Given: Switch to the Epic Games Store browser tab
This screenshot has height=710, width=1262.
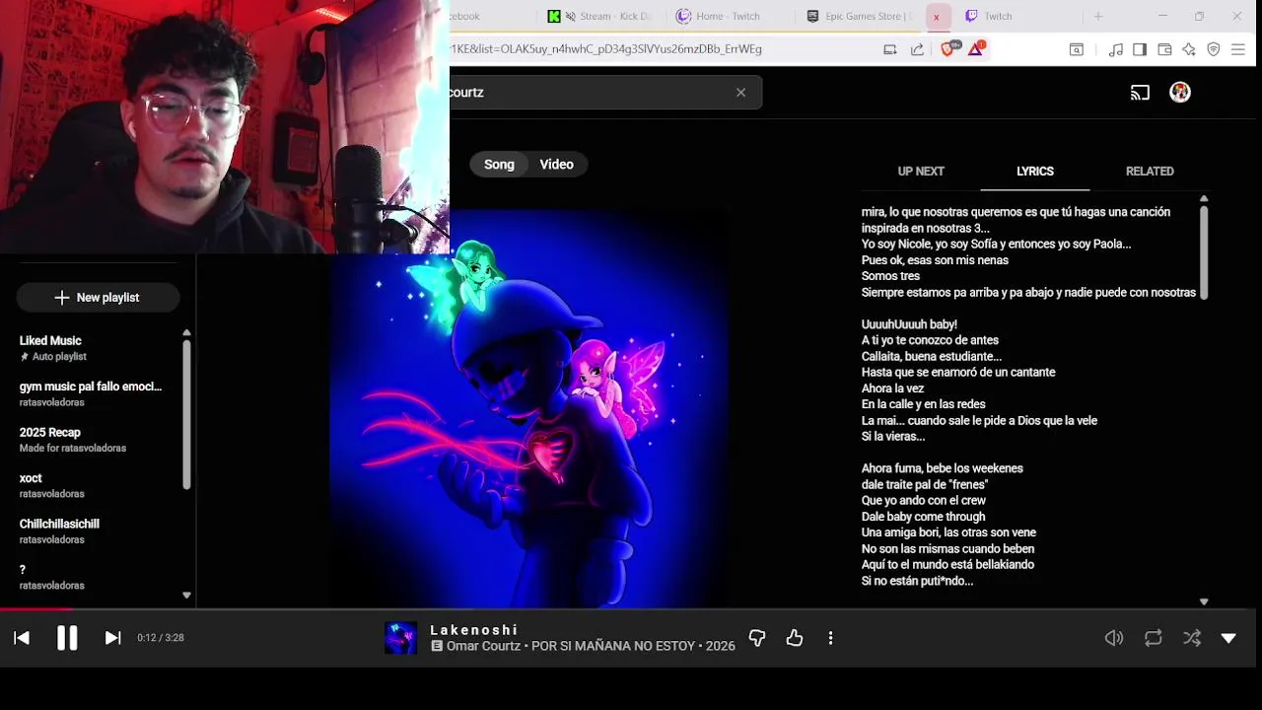Looking at the screenshot, I should tap(859, 16).
